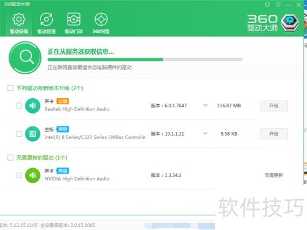Tick the NVIDIA High Definition Audio checkbox
This screenshot has height=230, width=307.
click(19, 175)
